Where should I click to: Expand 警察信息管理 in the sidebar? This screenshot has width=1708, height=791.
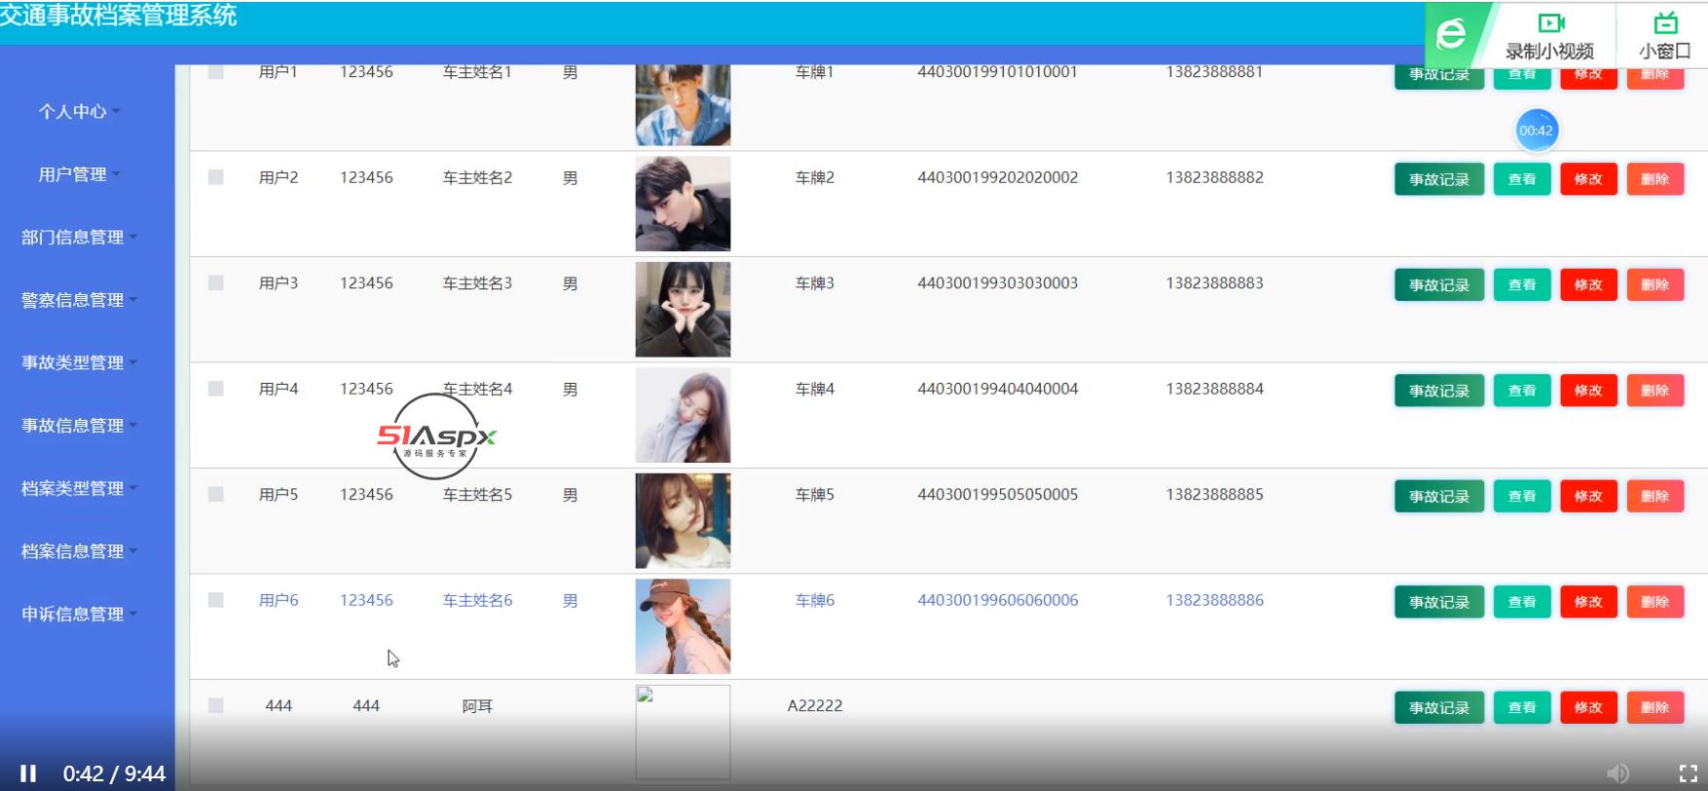[x=79, y=300]
